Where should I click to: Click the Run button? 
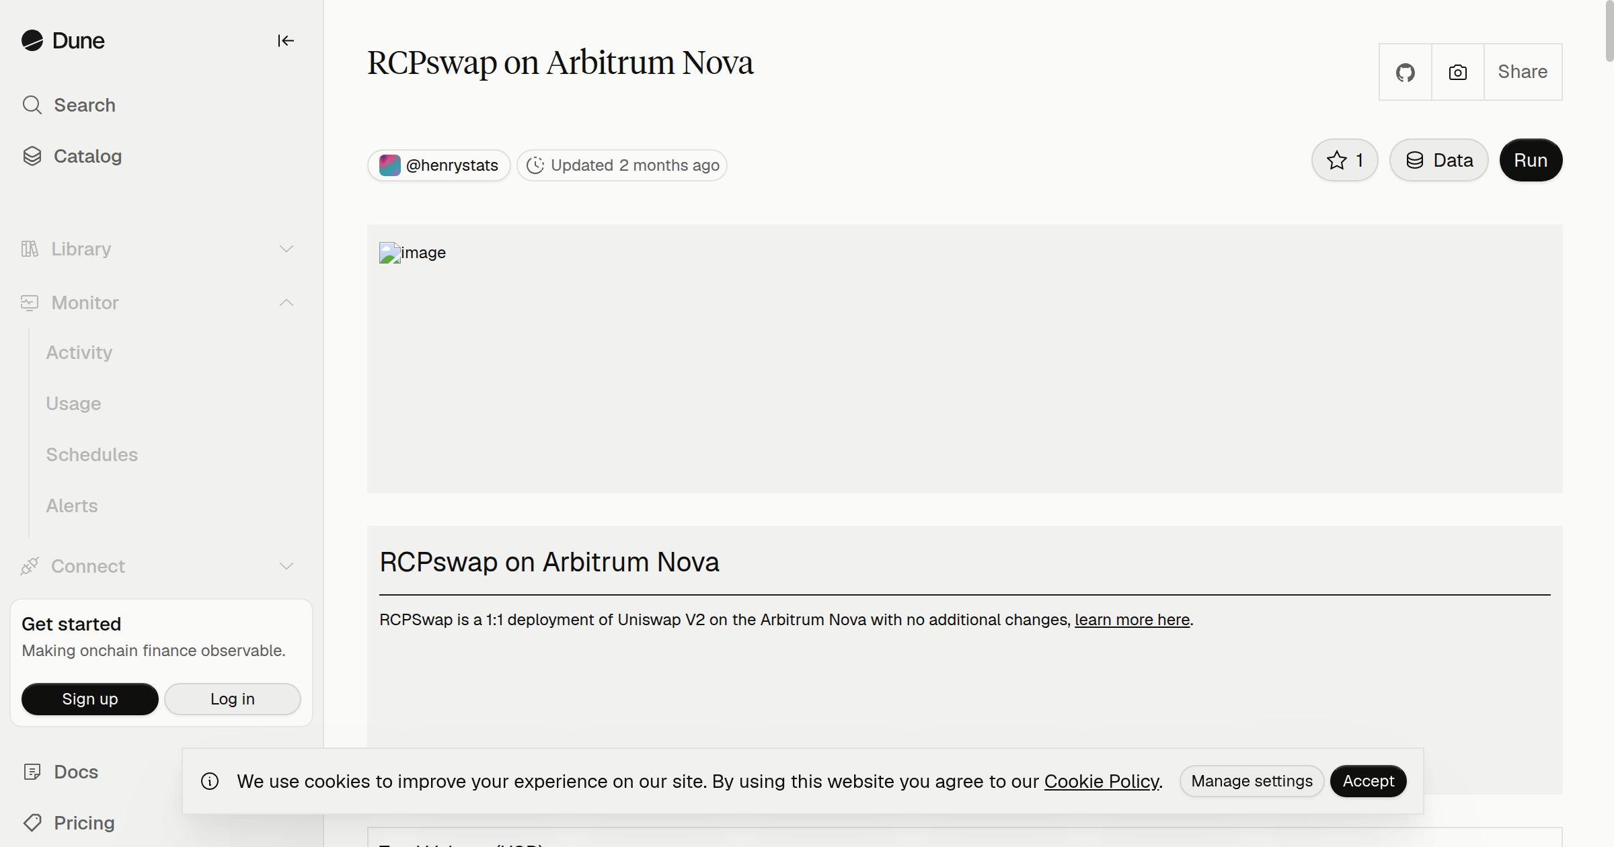pos(1531,160)
